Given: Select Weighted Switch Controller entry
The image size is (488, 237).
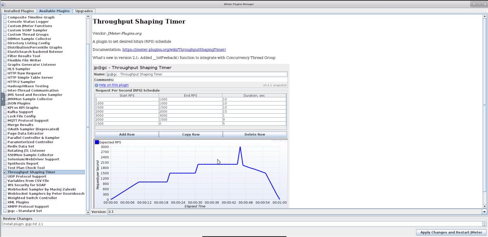Looking at the screenshot, I should 32,198.
